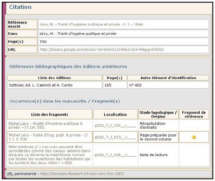
Task: Open fragment 'Michel Lévy - Traité d'hyg. publ.'
Action: [x=48, y=137]
